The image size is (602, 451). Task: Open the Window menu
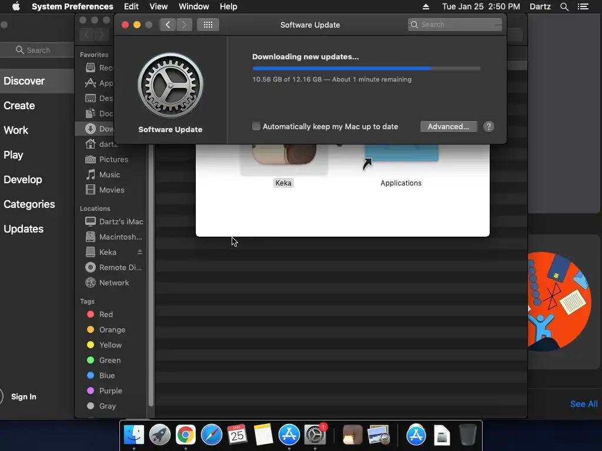click(x=193, y=6)
